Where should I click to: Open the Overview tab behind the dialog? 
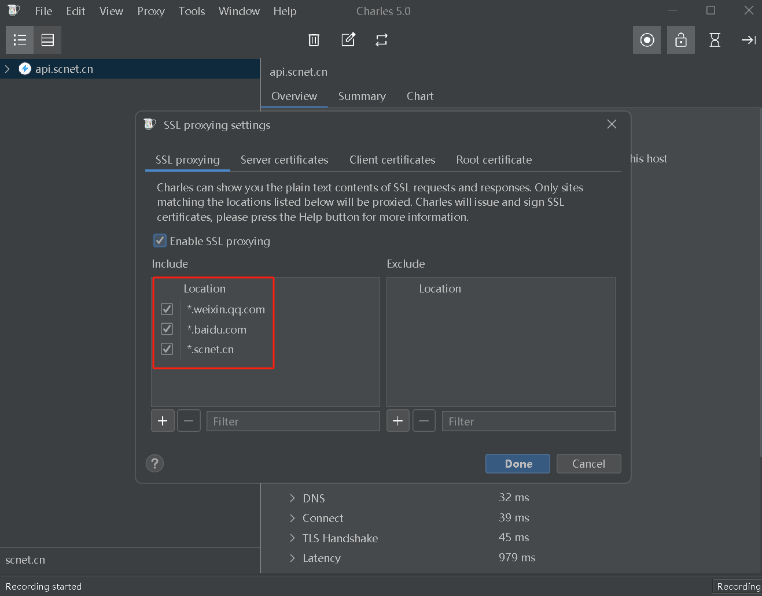pos(294,96)
